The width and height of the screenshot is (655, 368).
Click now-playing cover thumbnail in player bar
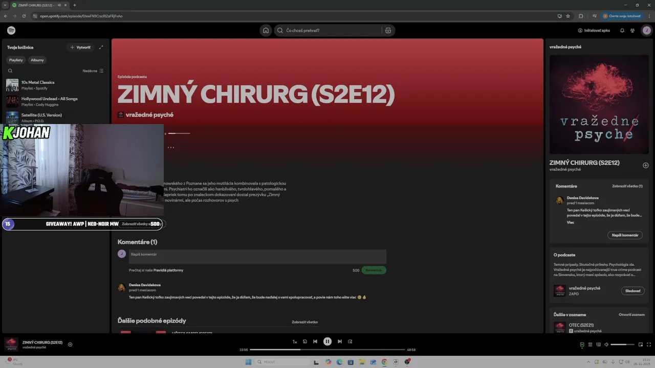(x=11, y=344)
